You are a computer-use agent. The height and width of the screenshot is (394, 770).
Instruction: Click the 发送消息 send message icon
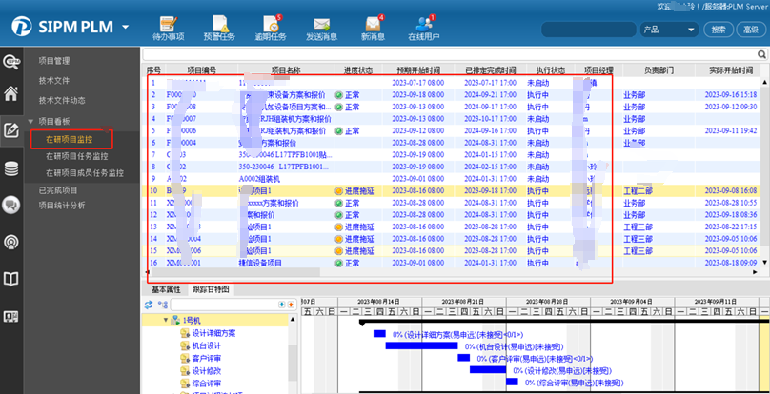coord(321,27)
